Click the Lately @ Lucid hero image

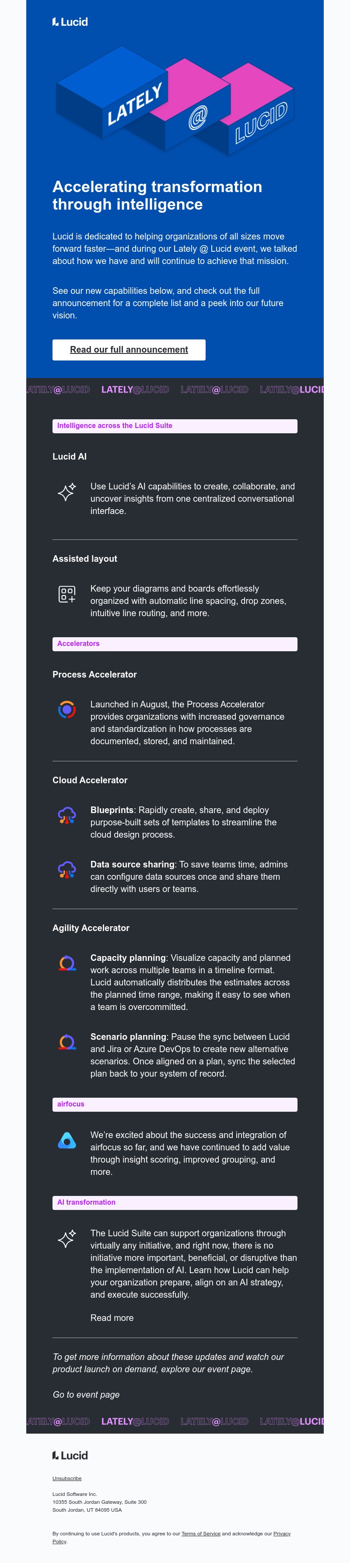click(x=175, y=100)
